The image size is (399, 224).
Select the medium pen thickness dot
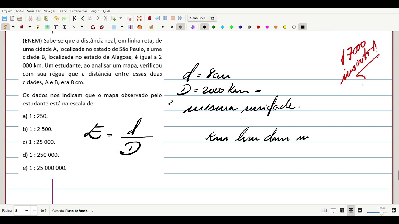[172, 27]
